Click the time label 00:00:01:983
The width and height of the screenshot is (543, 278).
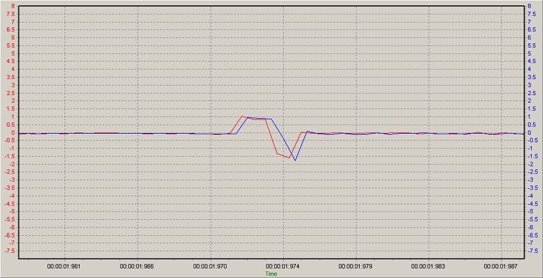(x=428, y=267)
